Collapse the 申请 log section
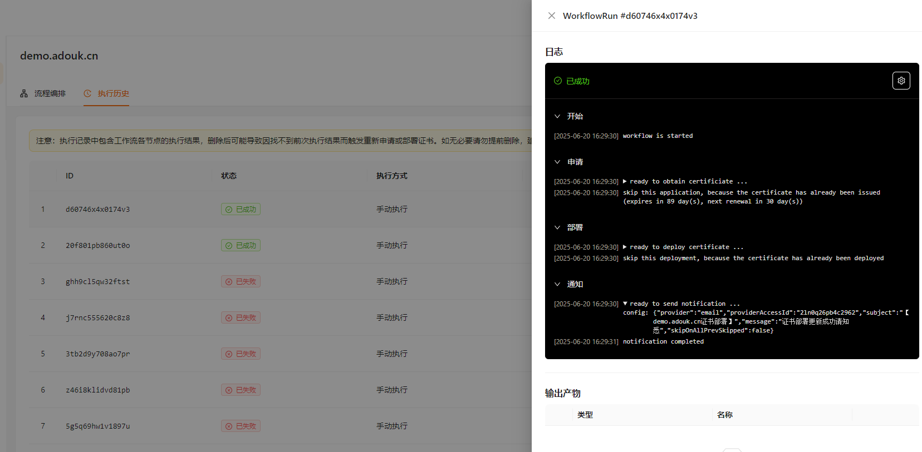Viewport: 922px width, 452px height. pos(557,162)
